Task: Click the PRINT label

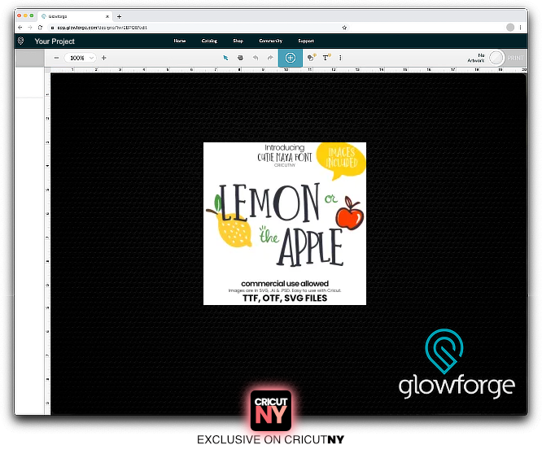Action: (515, 58)
